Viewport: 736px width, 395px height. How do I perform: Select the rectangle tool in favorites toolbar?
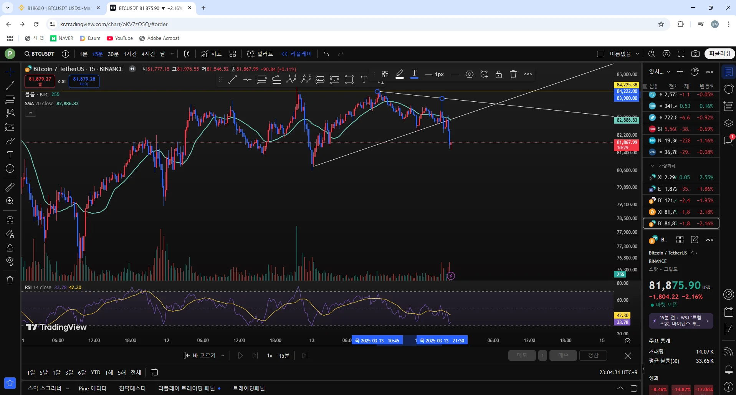click(x=349, y=79)
